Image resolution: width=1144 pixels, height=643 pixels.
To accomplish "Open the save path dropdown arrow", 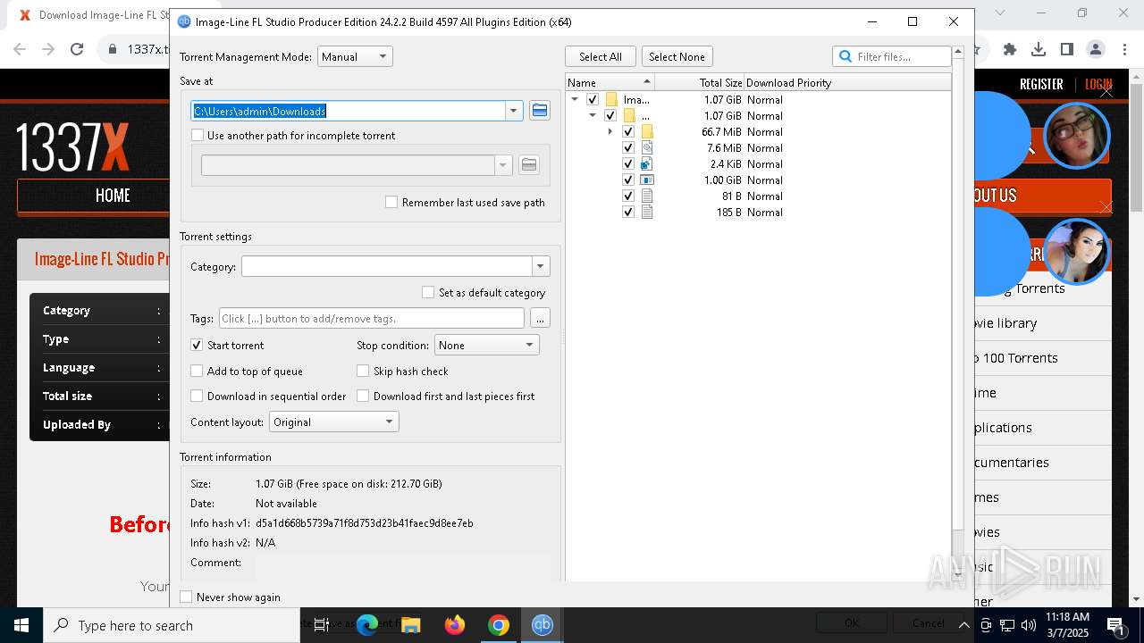I will coord(513,111).
